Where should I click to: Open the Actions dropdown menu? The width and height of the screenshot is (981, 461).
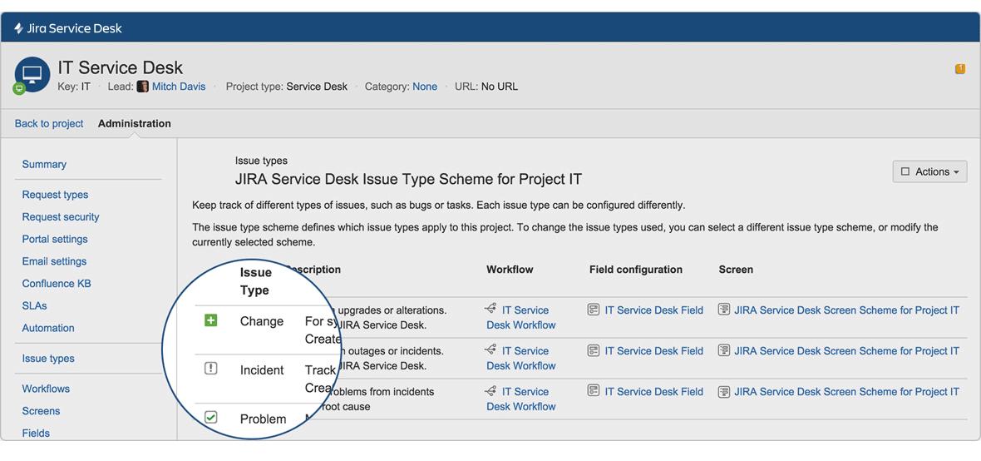tap(929, 171)
